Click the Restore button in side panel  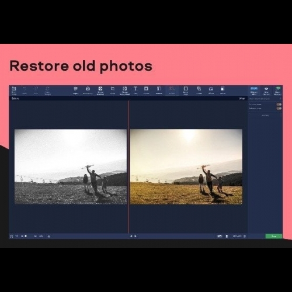[265, 116]
